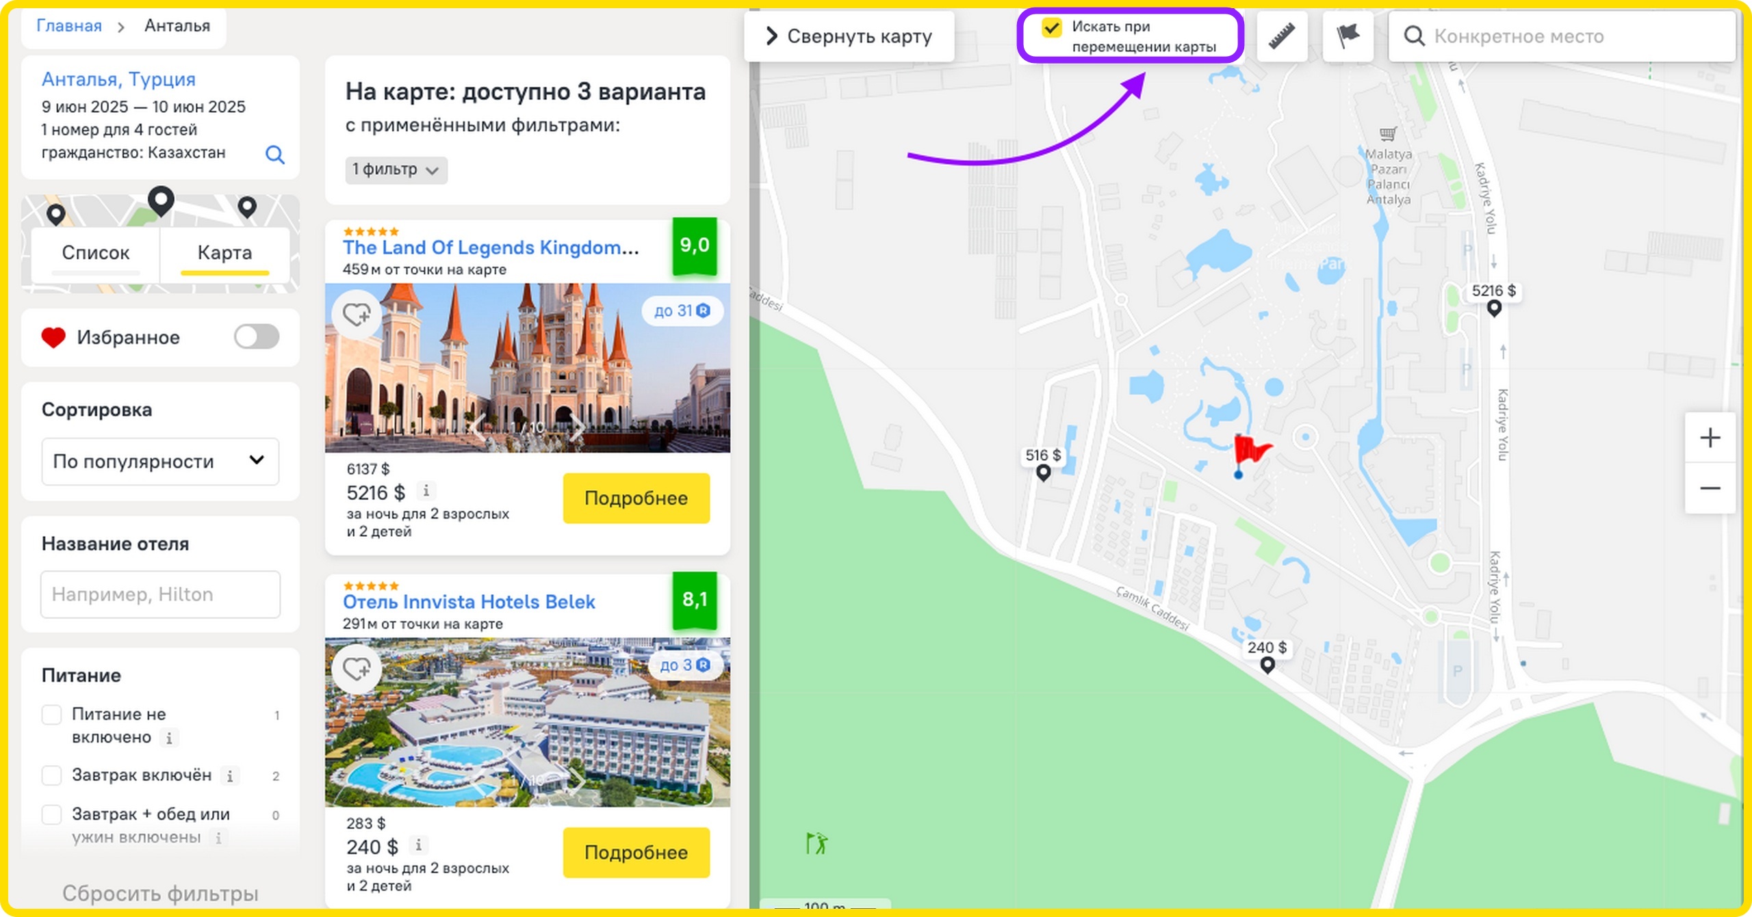Click the blue search magnifier in trip summary
Viewport: 1752px width, 917px height.
274,155
